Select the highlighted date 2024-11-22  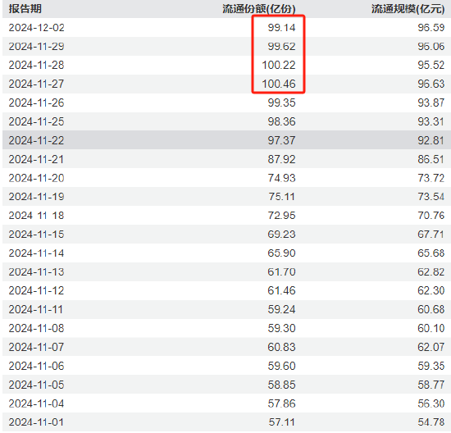coord(37,140)
